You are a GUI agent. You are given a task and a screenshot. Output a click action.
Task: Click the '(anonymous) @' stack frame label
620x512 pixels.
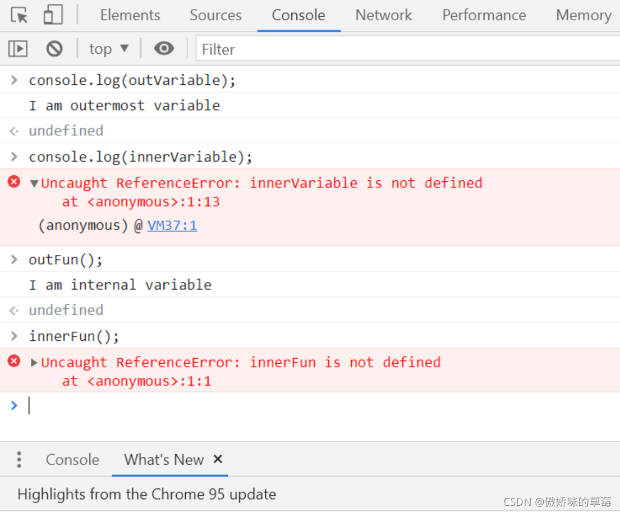click(90, 226)
